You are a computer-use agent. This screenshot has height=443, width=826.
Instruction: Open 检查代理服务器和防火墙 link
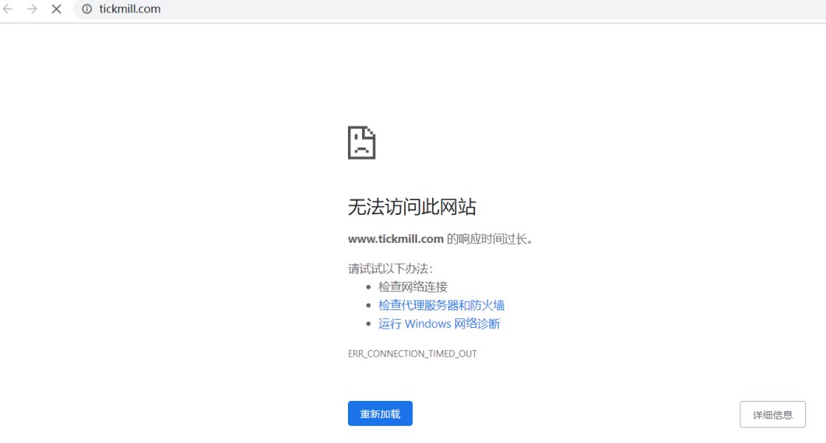tap(441, 305)
